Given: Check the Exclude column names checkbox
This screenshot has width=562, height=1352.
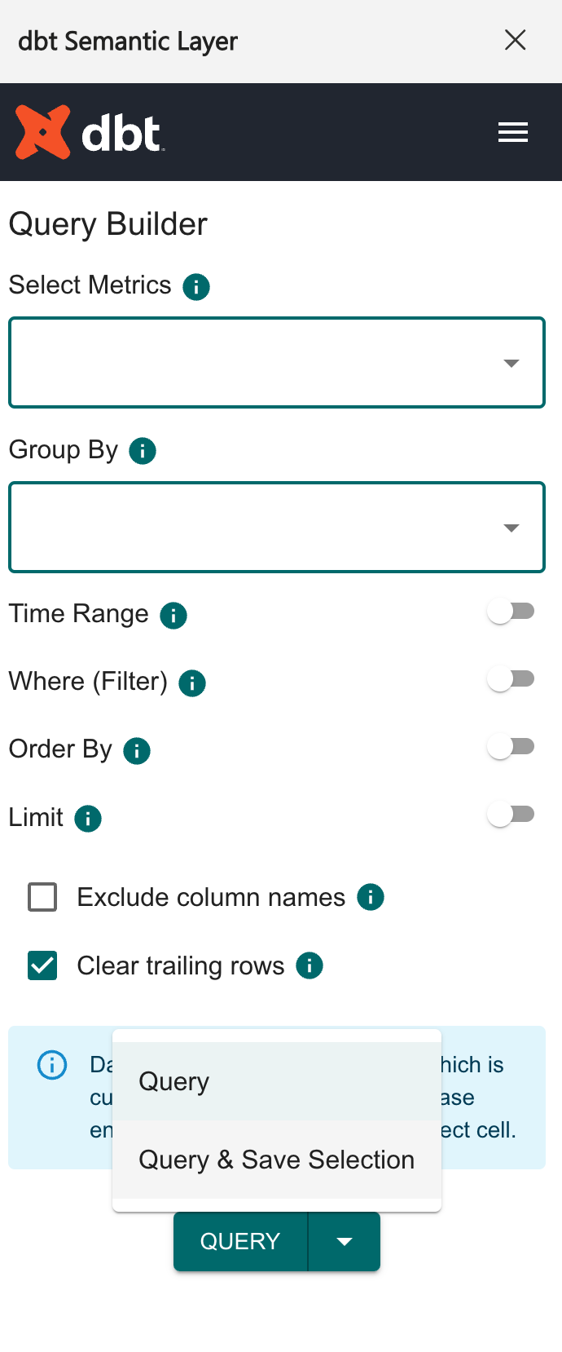Looking at the screenshot, I should tap(42, 896).
